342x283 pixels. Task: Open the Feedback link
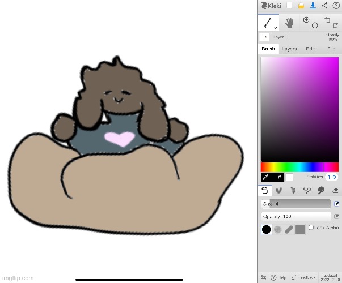click(303, 277)
